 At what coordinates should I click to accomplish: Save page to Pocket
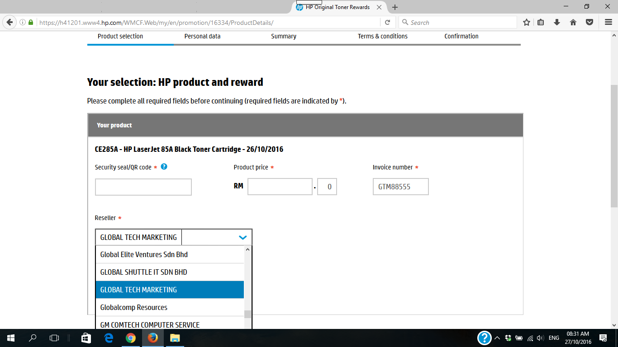[589, 22]
